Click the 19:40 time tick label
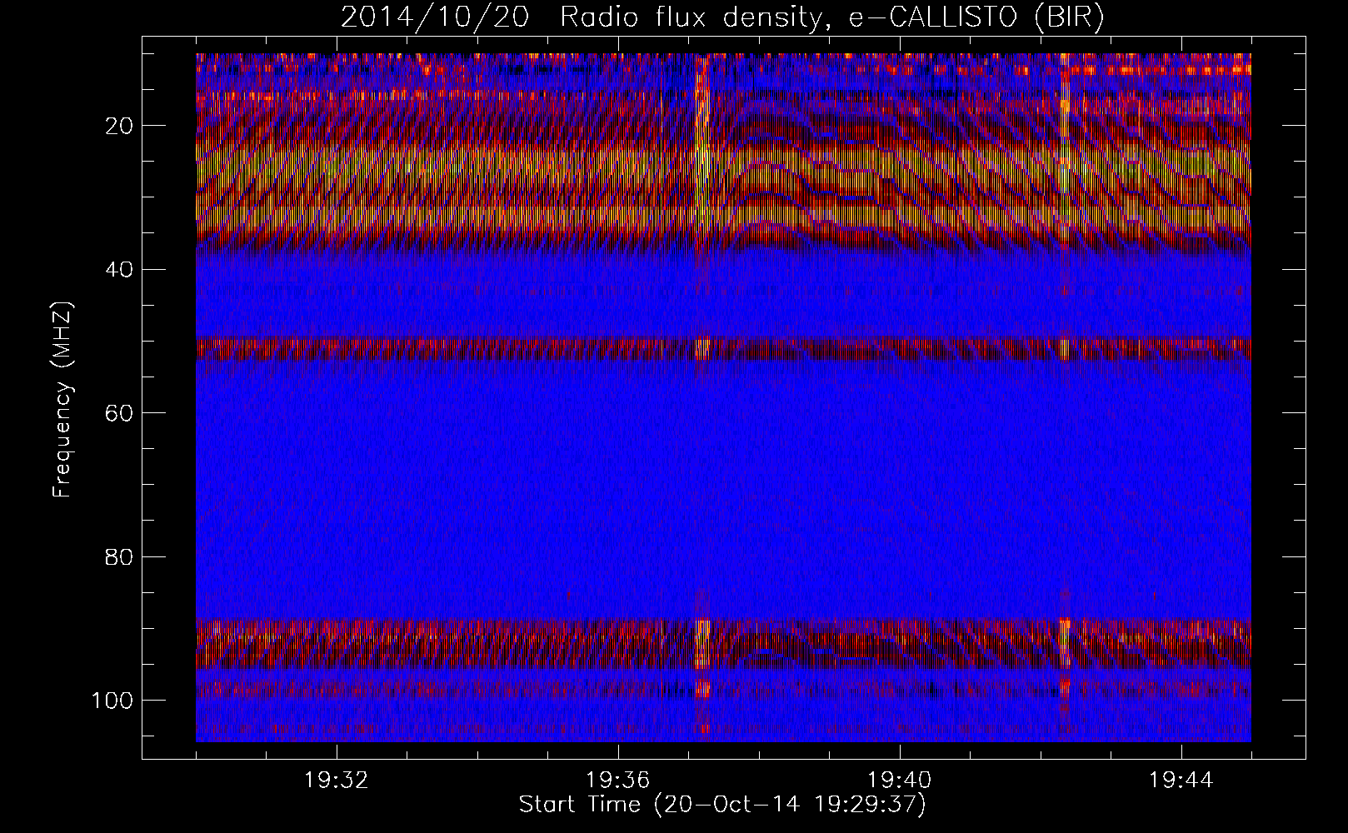The width and height of the screenshot is (1348, 833). point(900,781)
